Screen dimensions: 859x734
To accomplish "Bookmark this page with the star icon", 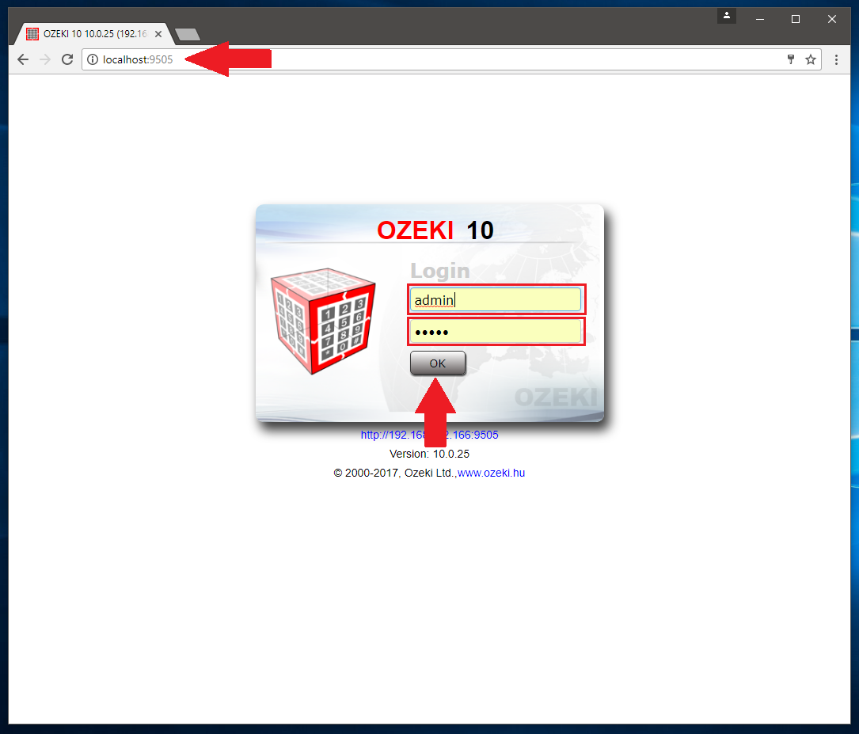I will [811, 59].
